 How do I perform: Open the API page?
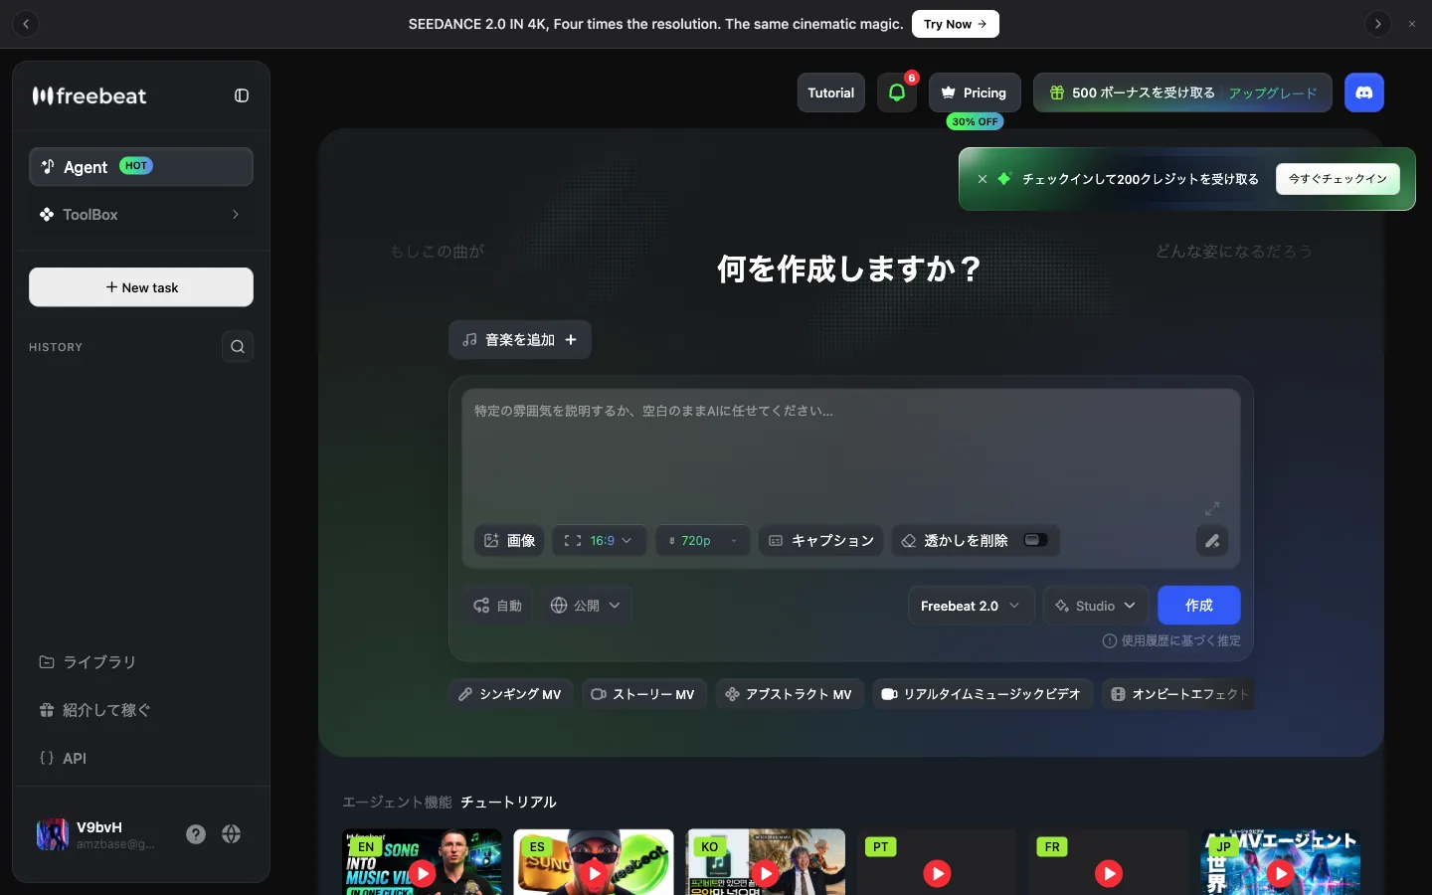coord(141,758)
